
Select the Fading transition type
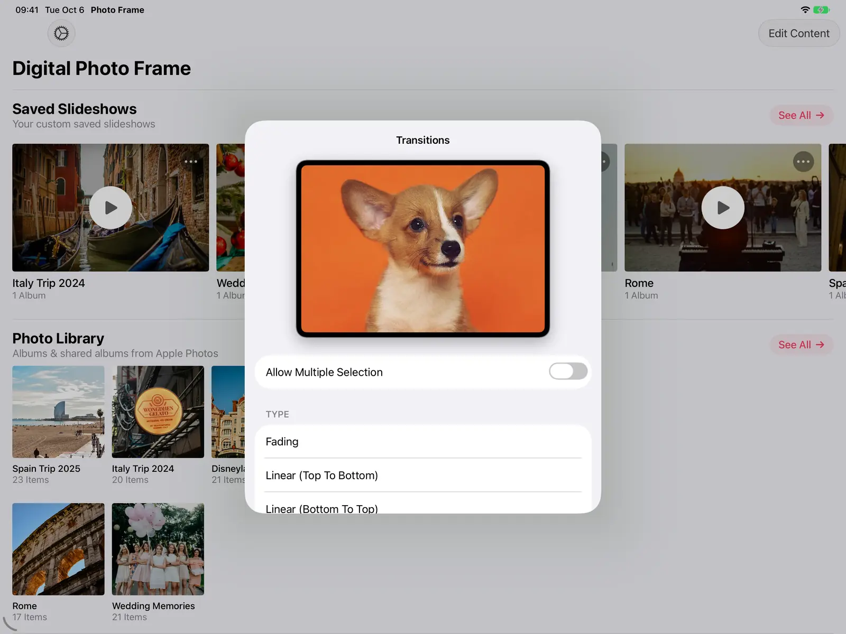[x=423, y=442]
